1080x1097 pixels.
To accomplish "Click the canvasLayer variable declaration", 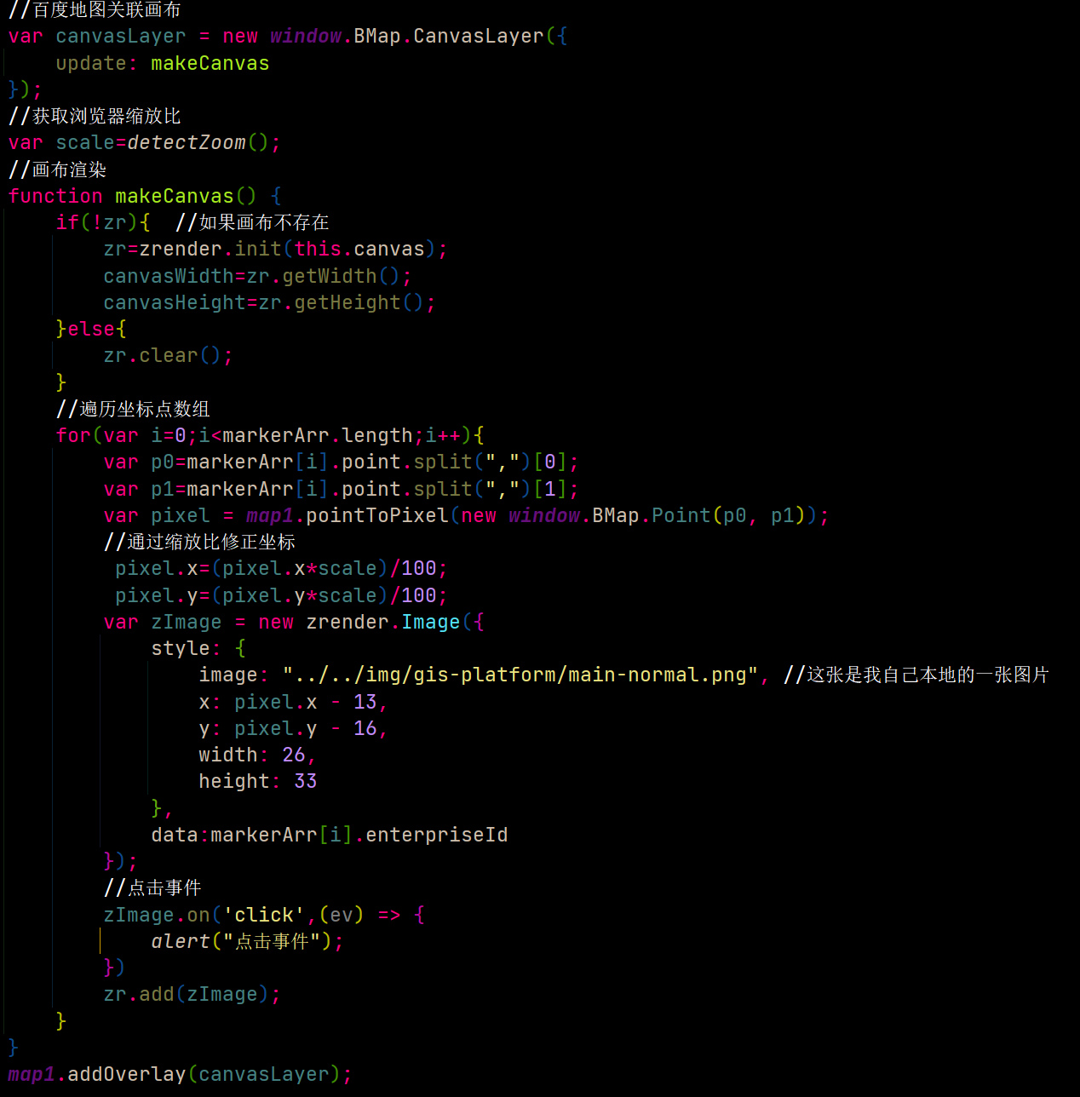I will click(119, 36).
